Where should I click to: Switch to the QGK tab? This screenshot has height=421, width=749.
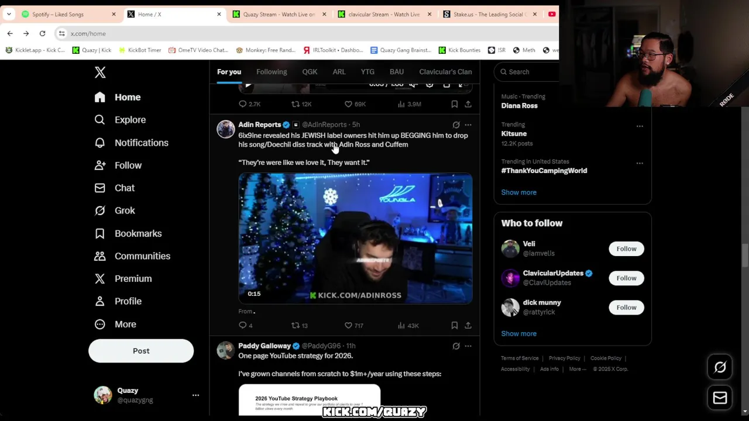coord(310,72)
